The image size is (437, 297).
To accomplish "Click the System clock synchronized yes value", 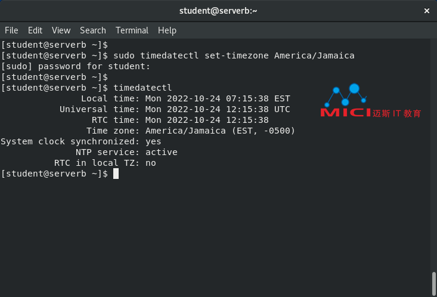I will coord(153,142).
